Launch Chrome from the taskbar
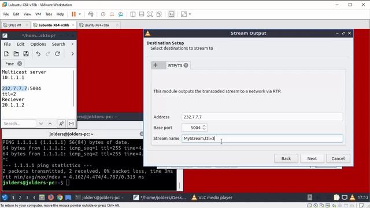The width and height of the screenshot is (370, 208). click(60, 198)
